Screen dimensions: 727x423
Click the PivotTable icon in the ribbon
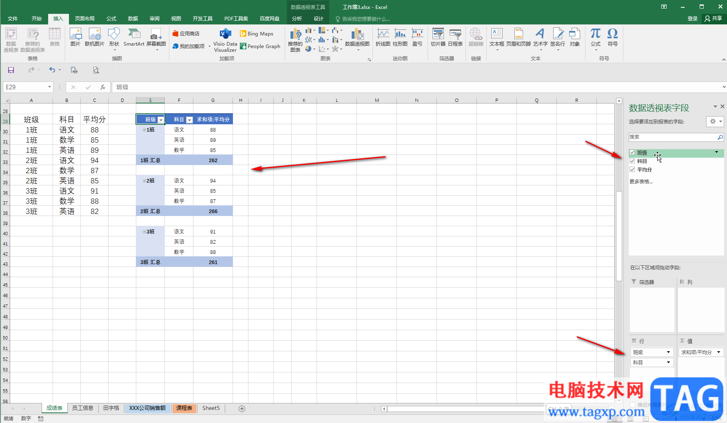pos(11,40)
